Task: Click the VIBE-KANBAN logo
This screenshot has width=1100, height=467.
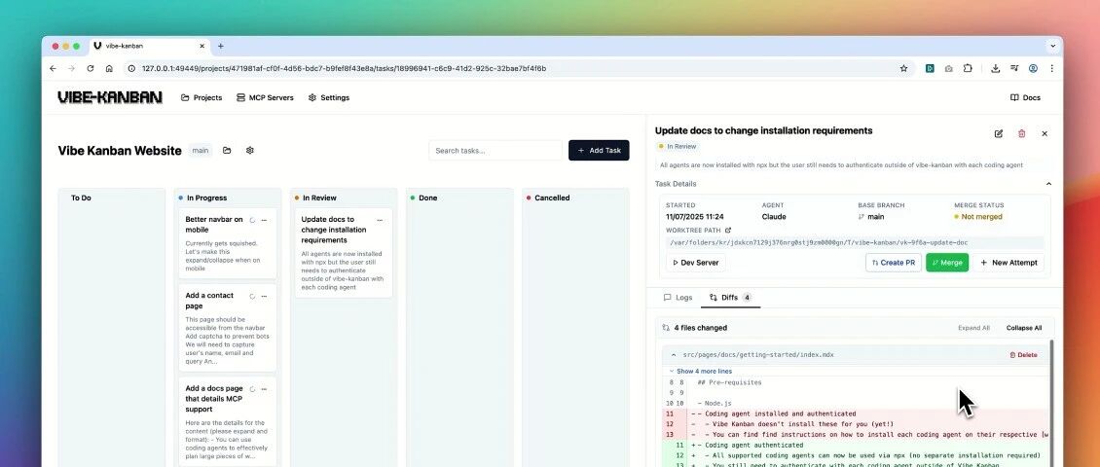Action: point(110,97)
